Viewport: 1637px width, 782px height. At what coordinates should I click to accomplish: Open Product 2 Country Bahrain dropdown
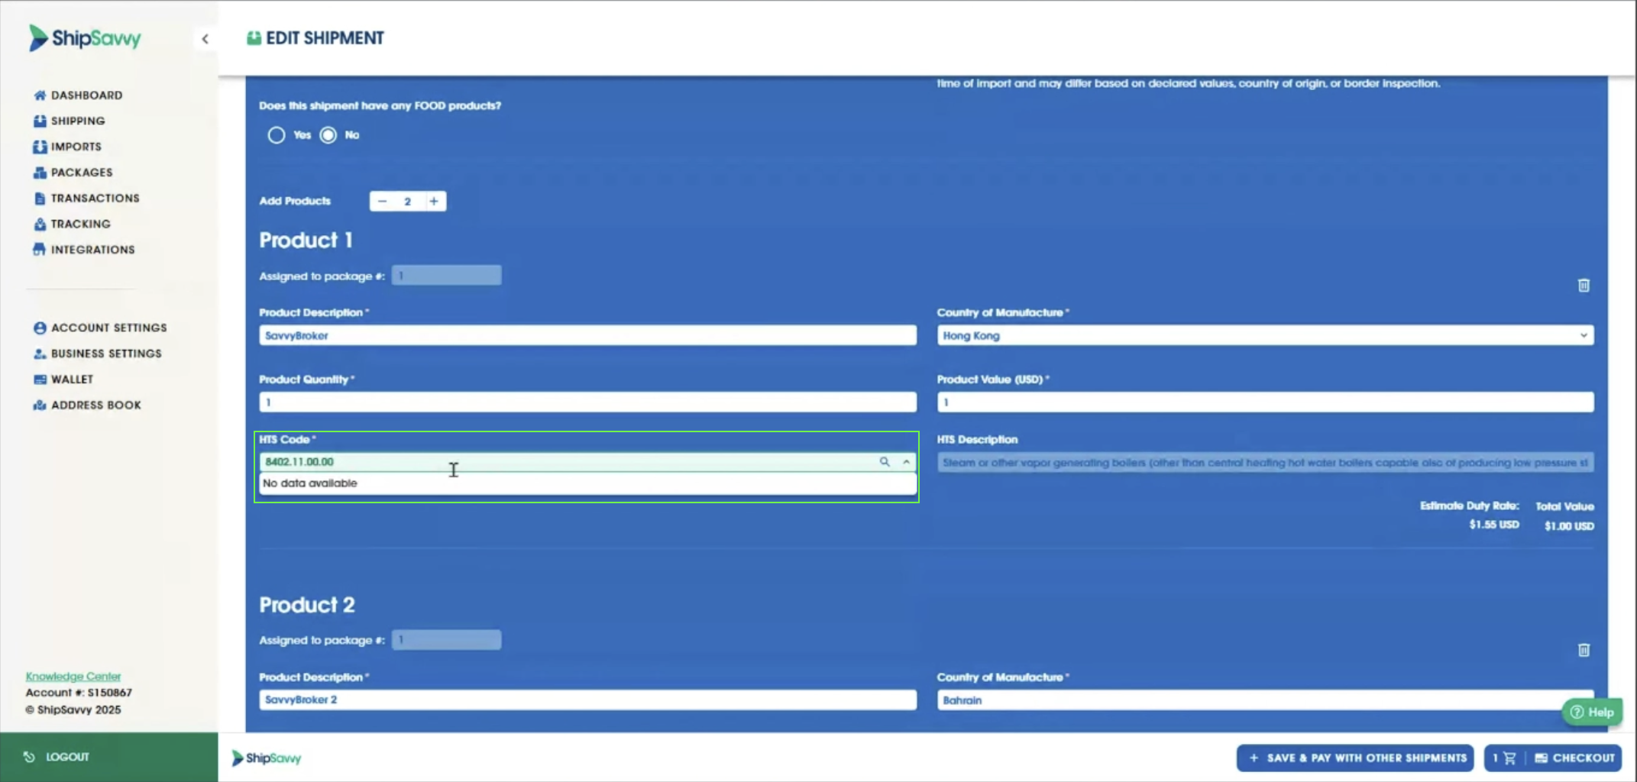(1265, 700)
